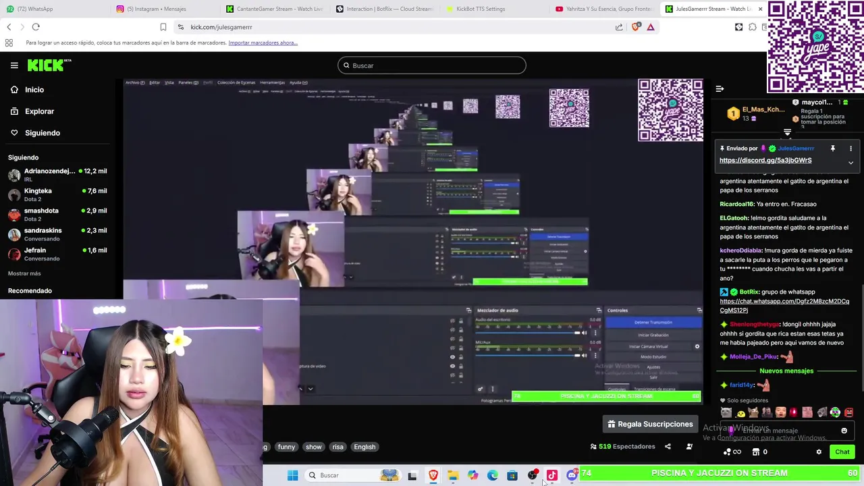The width and height of the screenshot is (864, 486).
Task: Open Audio del escritorio three-dot options menu
Action: [x=595, y=333]
